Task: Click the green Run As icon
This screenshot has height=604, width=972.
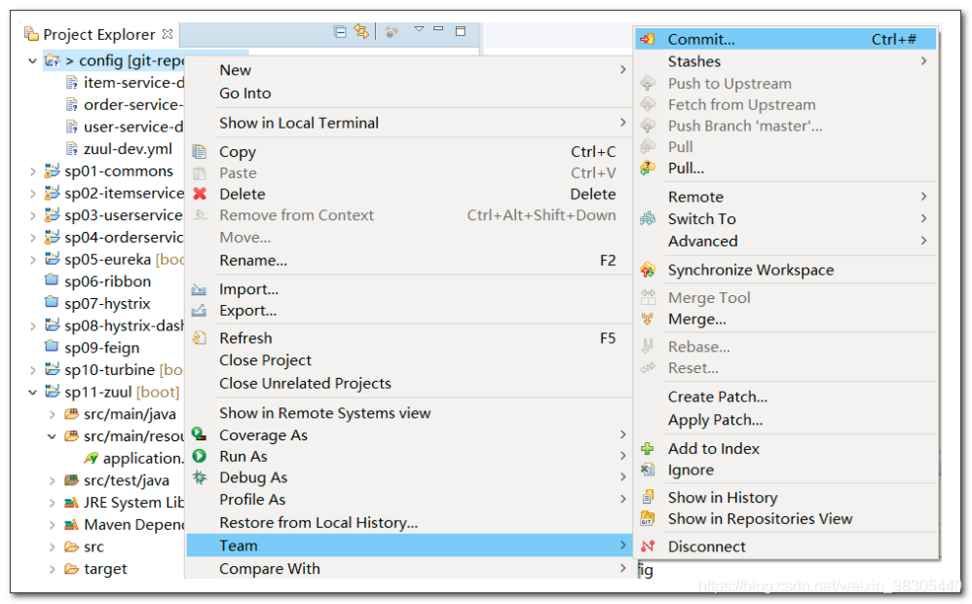Action: [199, 456]
